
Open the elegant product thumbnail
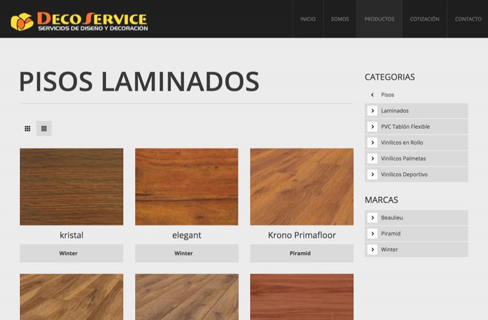pyautogui.click(x=187, y=187)
